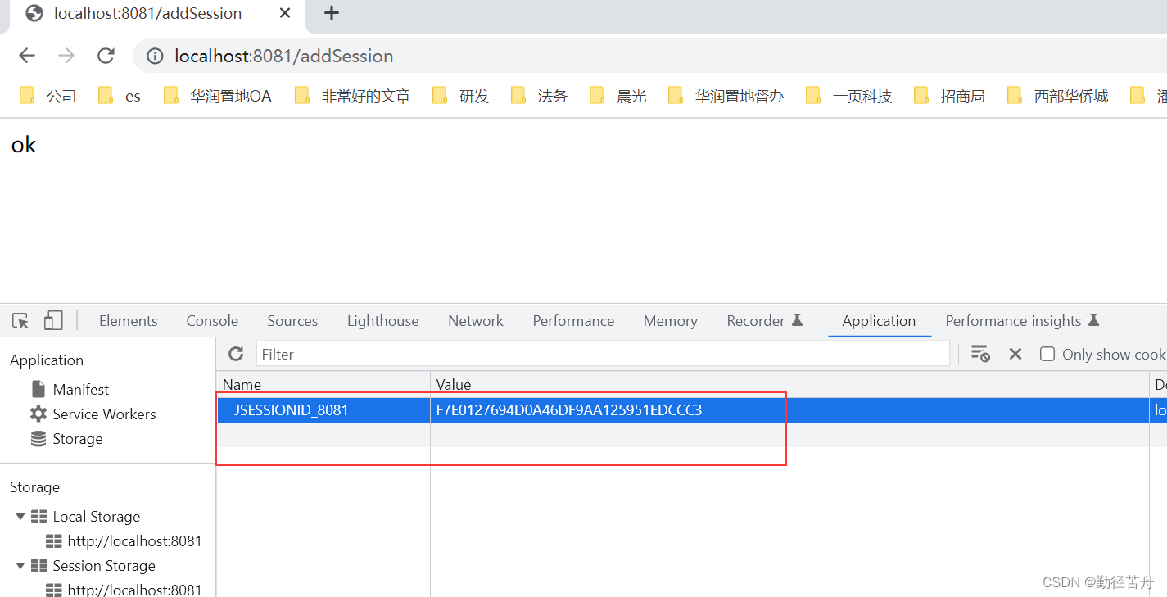Sort cookies by Name column
Image resolution: width=1167 pixels, height=597 pixels.
[323, 384]
